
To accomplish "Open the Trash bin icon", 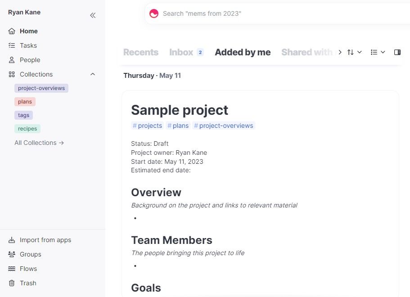I will pos(12,283).
